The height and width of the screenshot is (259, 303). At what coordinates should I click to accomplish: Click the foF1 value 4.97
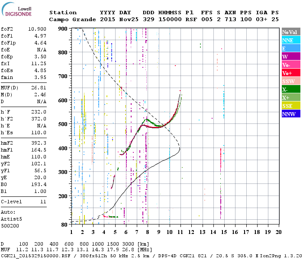click(x=40, y=36)
